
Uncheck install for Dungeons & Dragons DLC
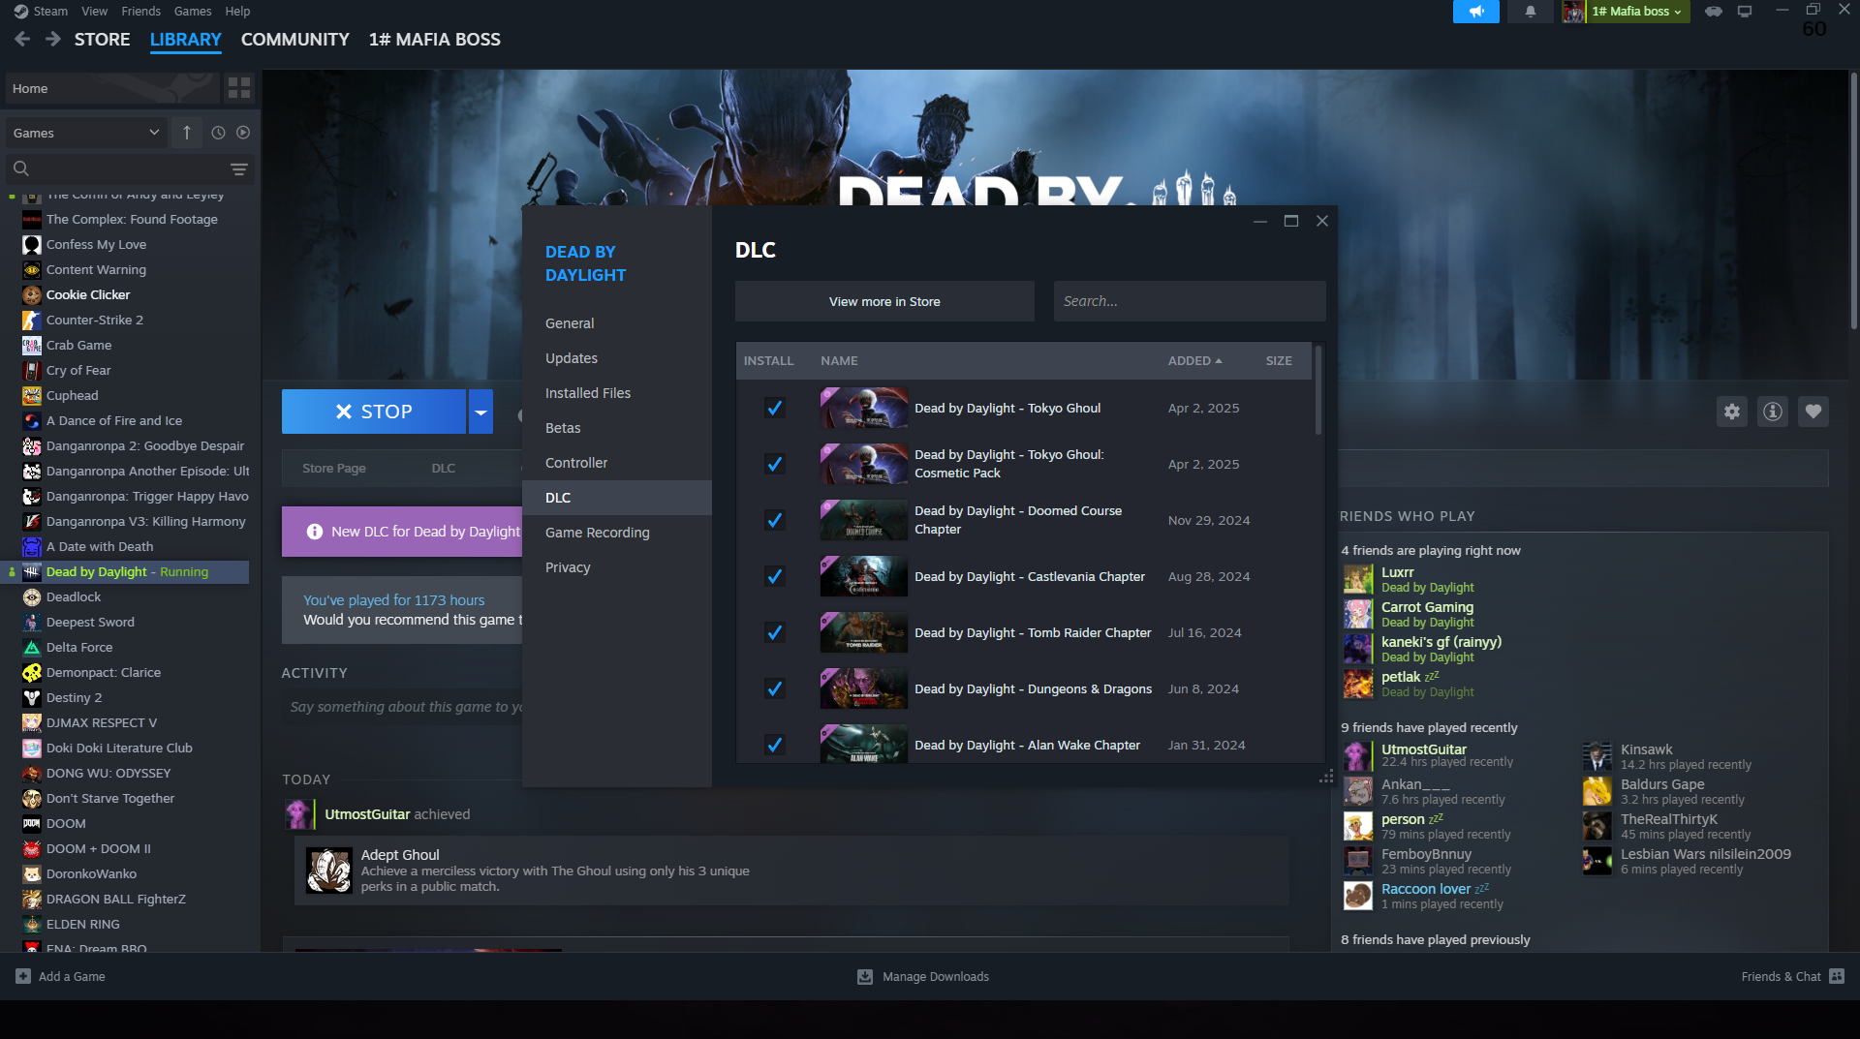coord(774,688)
